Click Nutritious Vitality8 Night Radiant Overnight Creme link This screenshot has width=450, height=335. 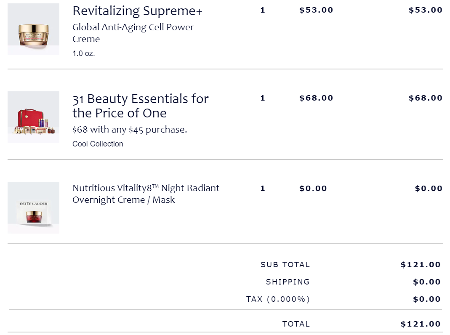pyautogui.click(x=146, y=194)
